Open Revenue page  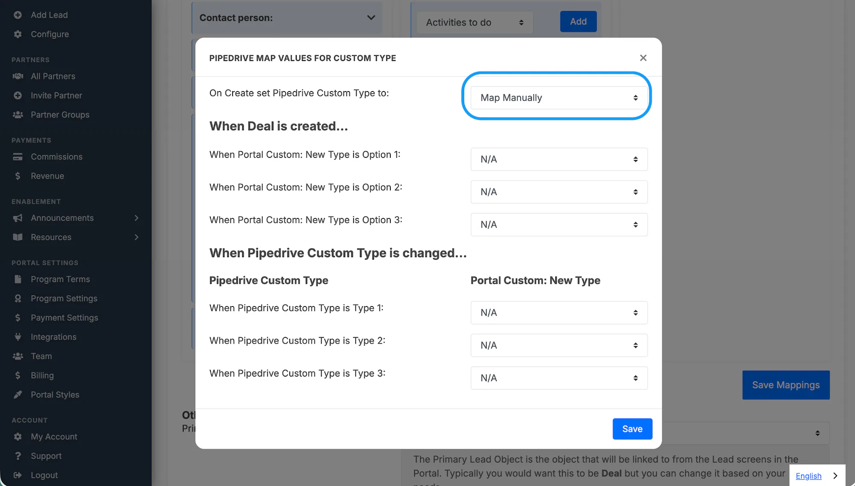coord(47,176)
